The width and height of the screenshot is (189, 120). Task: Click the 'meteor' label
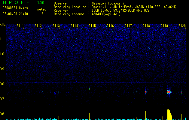[x=43, y=9]
